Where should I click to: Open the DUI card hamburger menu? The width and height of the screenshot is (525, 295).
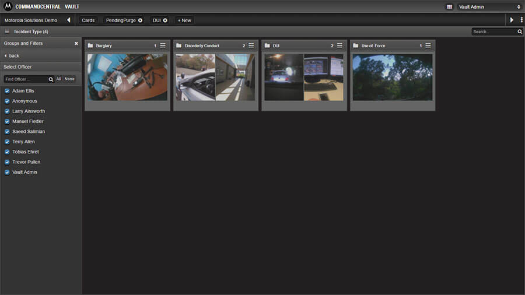339,45
